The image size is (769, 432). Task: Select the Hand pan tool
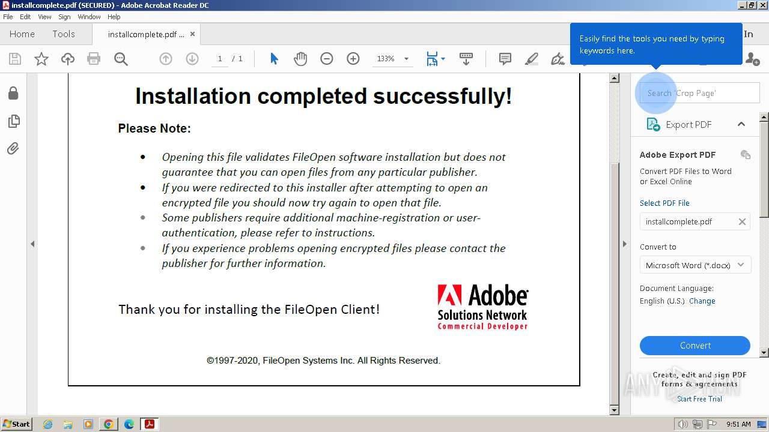pos(300,59)
